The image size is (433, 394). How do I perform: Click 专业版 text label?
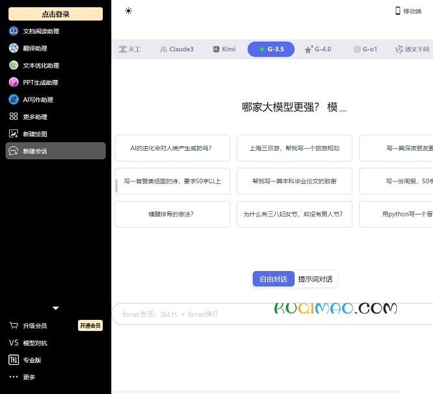click(32, 360)
